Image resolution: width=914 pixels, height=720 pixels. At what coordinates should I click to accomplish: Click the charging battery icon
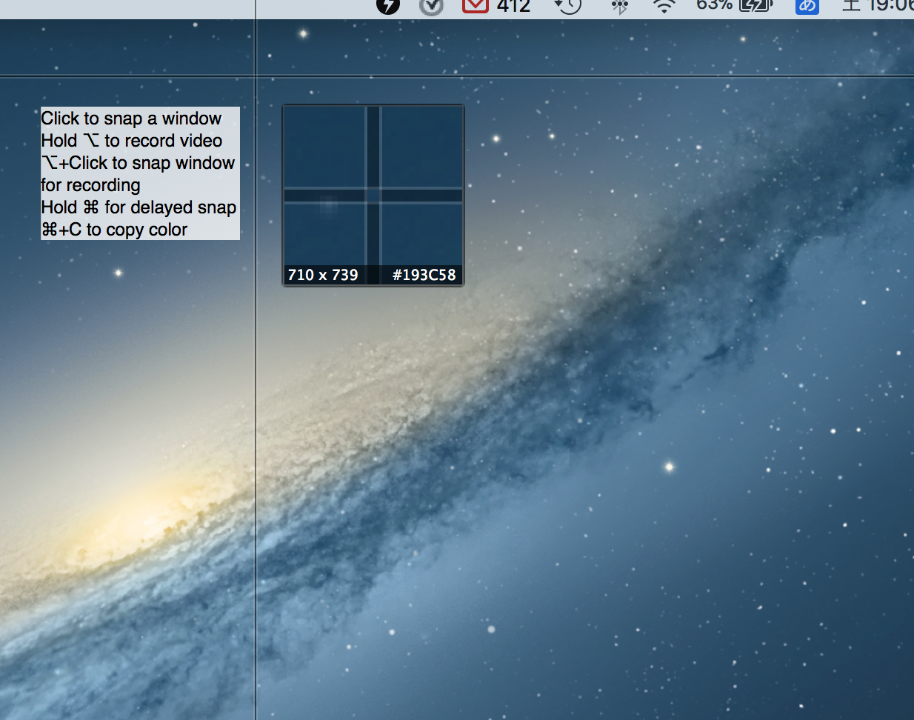(x=755, y=6)
